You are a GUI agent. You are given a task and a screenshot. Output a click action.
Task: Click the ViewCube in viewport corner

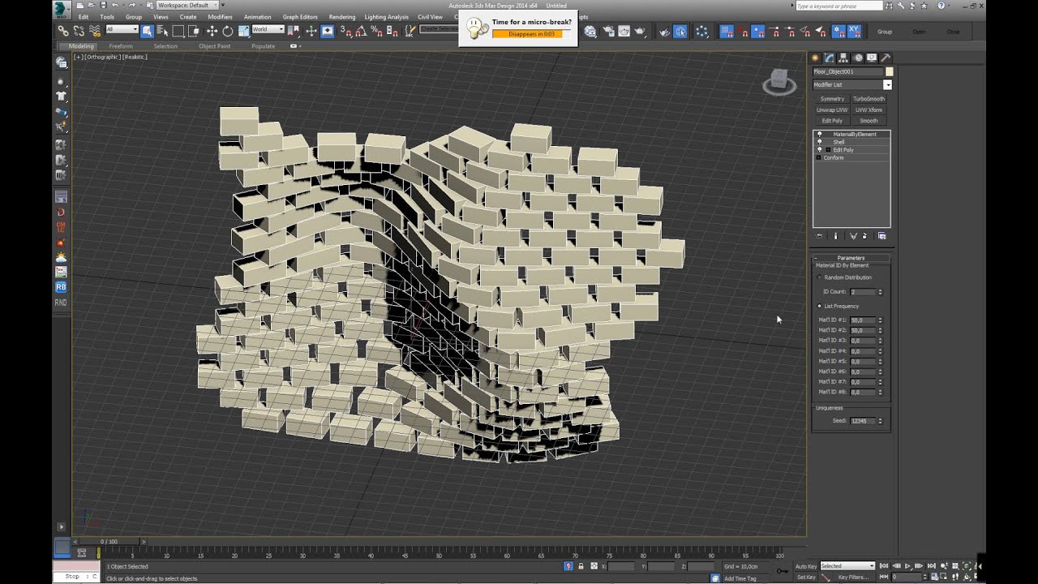tap(779, 81)
